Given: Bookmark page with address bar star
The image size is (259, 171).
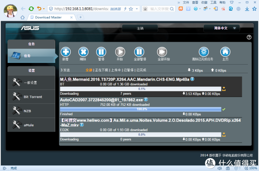Looking at the screenshot, I should pyautogui.click(x=131, y=9).
